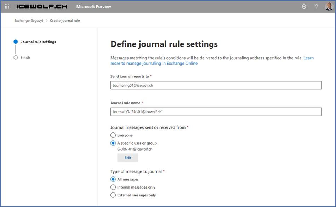The height and width of the screenshot is (207, 336).
Task: Click the Define journal rule settings heading
Action: coord(164,44)
